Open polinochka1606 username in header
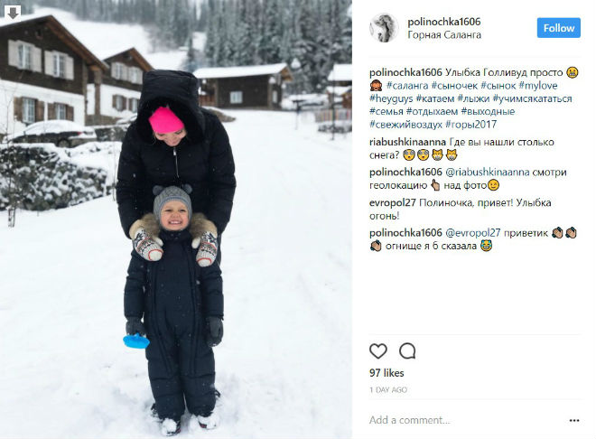The width and height of the screenshot is (596, 439). coord(444,22)
